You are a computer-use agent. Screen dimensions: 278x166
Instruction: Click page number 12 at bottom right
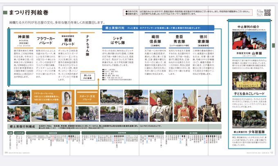click(271, 153)
